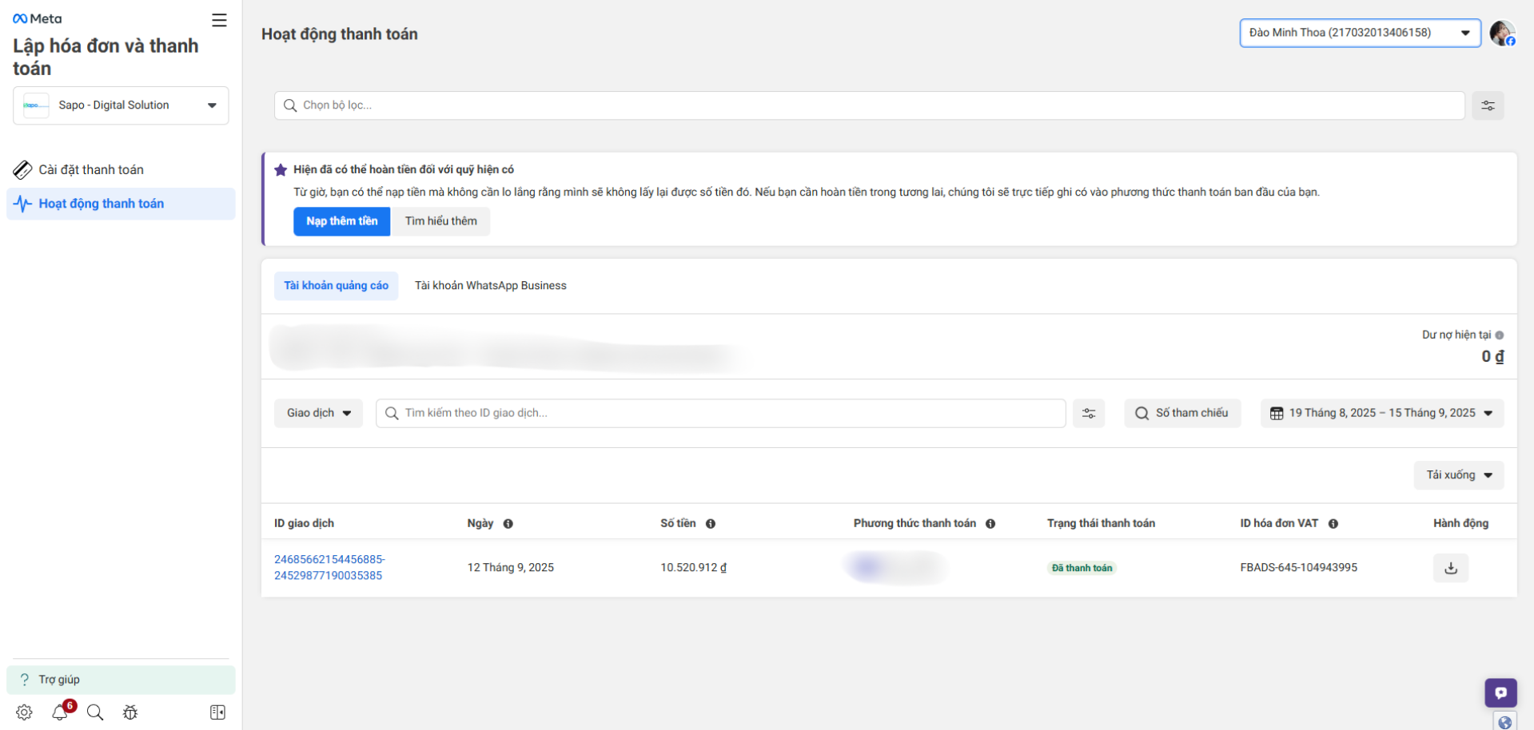Screen dimensions: 1534x730
Task: Click the star icon in refund notice
Action: click(281, 169)
